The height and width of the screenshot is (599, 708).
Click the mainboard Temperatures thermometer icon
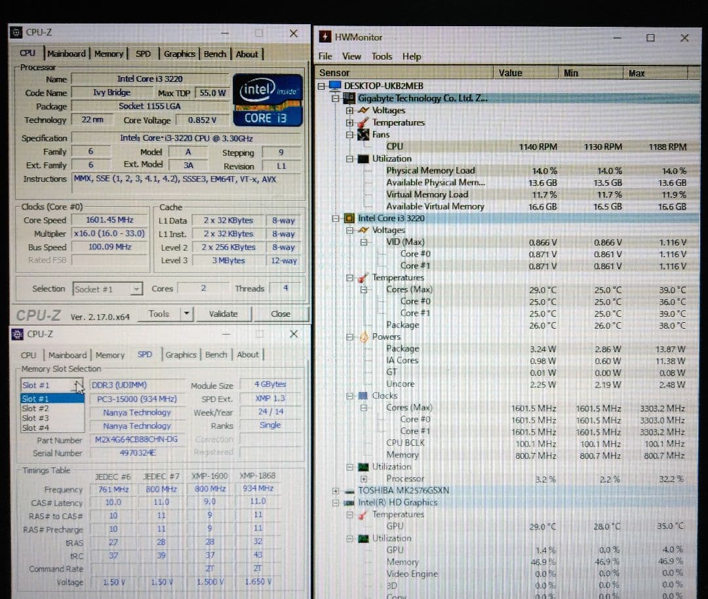[363, 122]
